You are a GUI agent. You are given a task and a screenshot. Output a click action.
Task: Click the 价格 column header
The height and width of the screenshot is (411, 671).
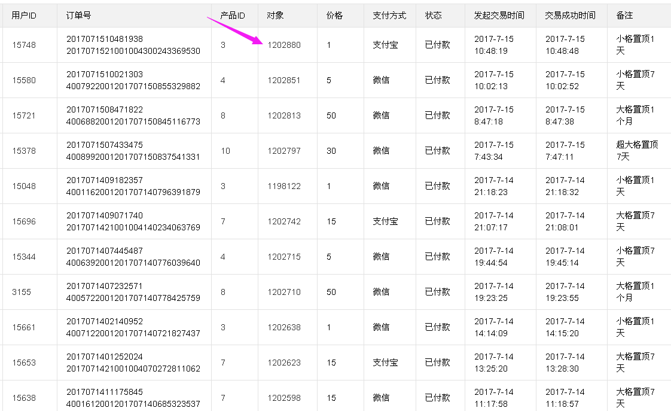click(334, 16)
